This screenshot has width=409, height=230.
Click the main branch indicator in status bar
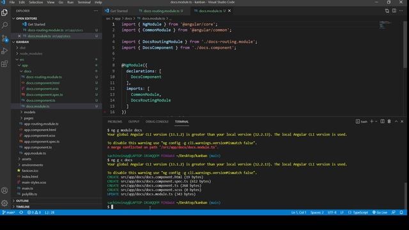click(x=8, y=213)
